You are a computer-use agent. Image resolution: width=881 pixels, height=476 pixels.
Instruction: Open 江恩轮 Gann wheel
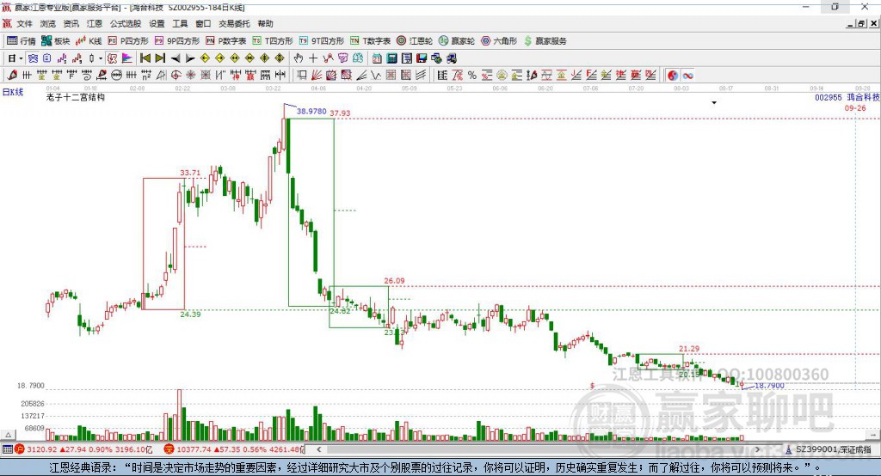pyautogui.click(x=415, y=41)
